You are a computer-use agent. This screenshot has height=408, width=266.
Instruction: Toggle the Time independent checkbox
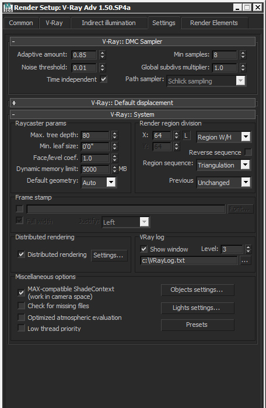click(103, 79)
